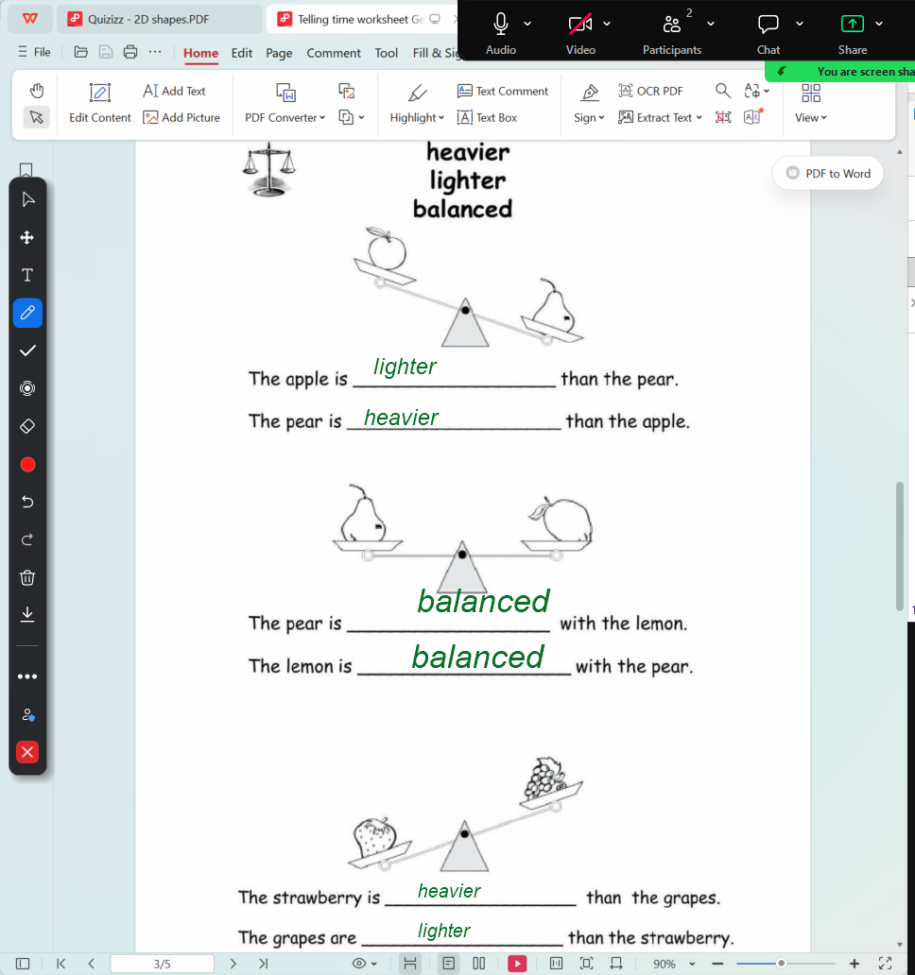This screenshot has height=975, width=915.
Task: Expand Audio options arrow
Action: tap(527, 24)
